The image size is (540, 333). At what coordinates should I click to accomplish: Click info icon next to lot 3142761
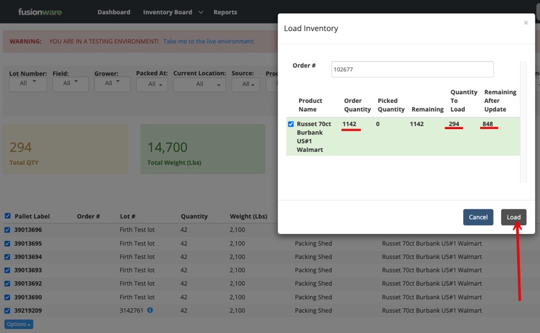click(149, 310)
